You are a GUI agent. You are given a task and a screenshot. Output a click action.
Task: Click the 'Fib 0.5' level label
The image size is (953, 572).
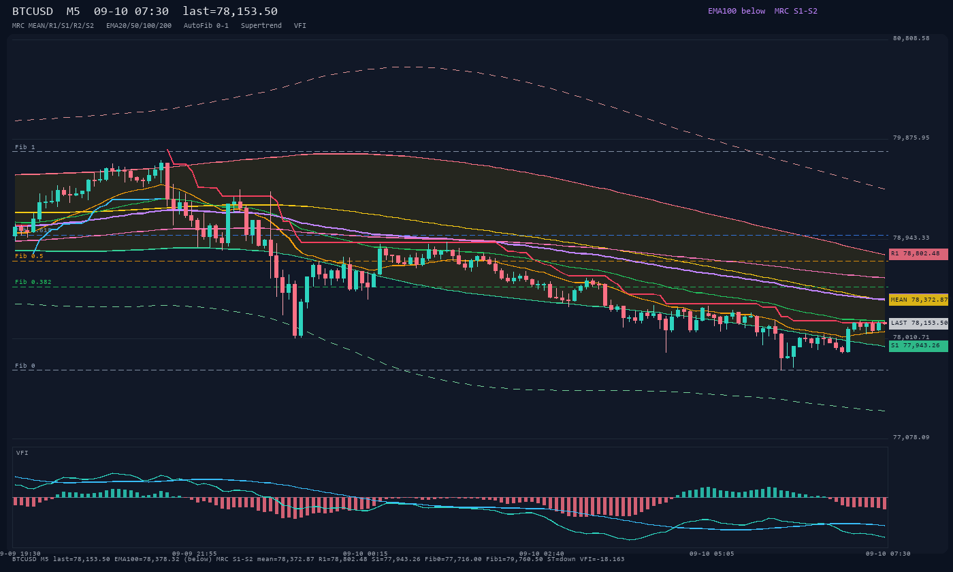click(x=29, y=256)
